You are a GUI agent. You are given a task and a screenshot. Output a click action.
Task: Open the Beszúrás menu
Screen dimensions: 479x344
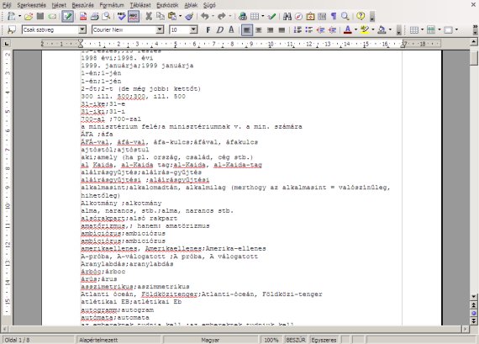[83, 5]
